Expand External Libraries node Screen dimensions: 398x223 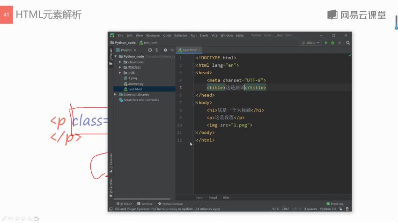[115, 94]
